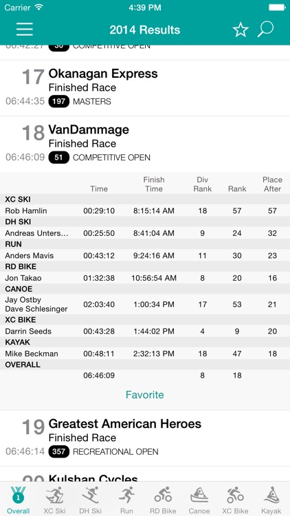Switch to DH Ski tab

click(91, 499)
